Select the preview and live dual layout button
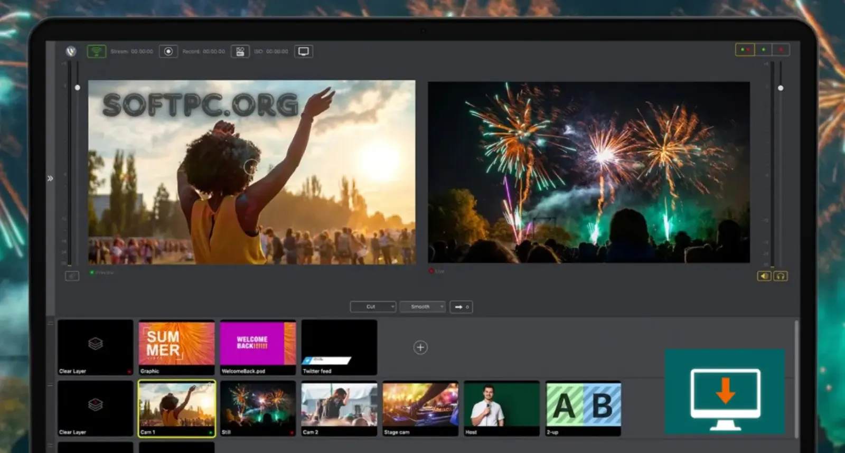The height and width of the screenshot is (453, 845). pos(745,50)
